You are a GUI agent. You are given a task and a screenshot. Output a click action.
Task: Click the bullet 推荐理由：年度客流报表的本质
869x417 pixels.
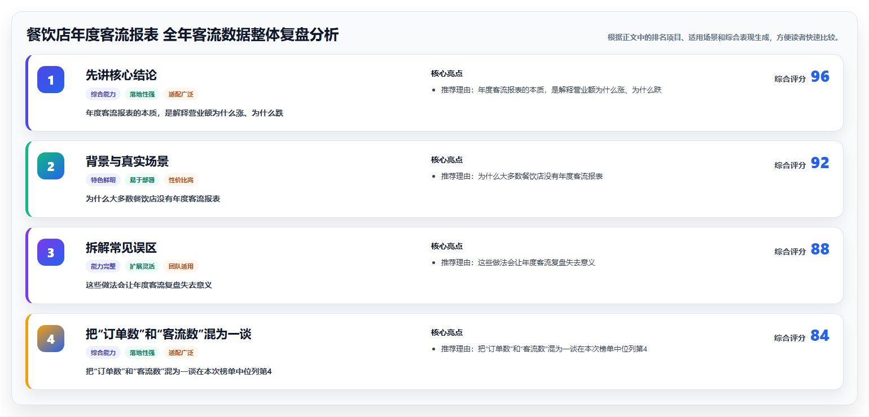pyautogui.click(x=551, y=90)
